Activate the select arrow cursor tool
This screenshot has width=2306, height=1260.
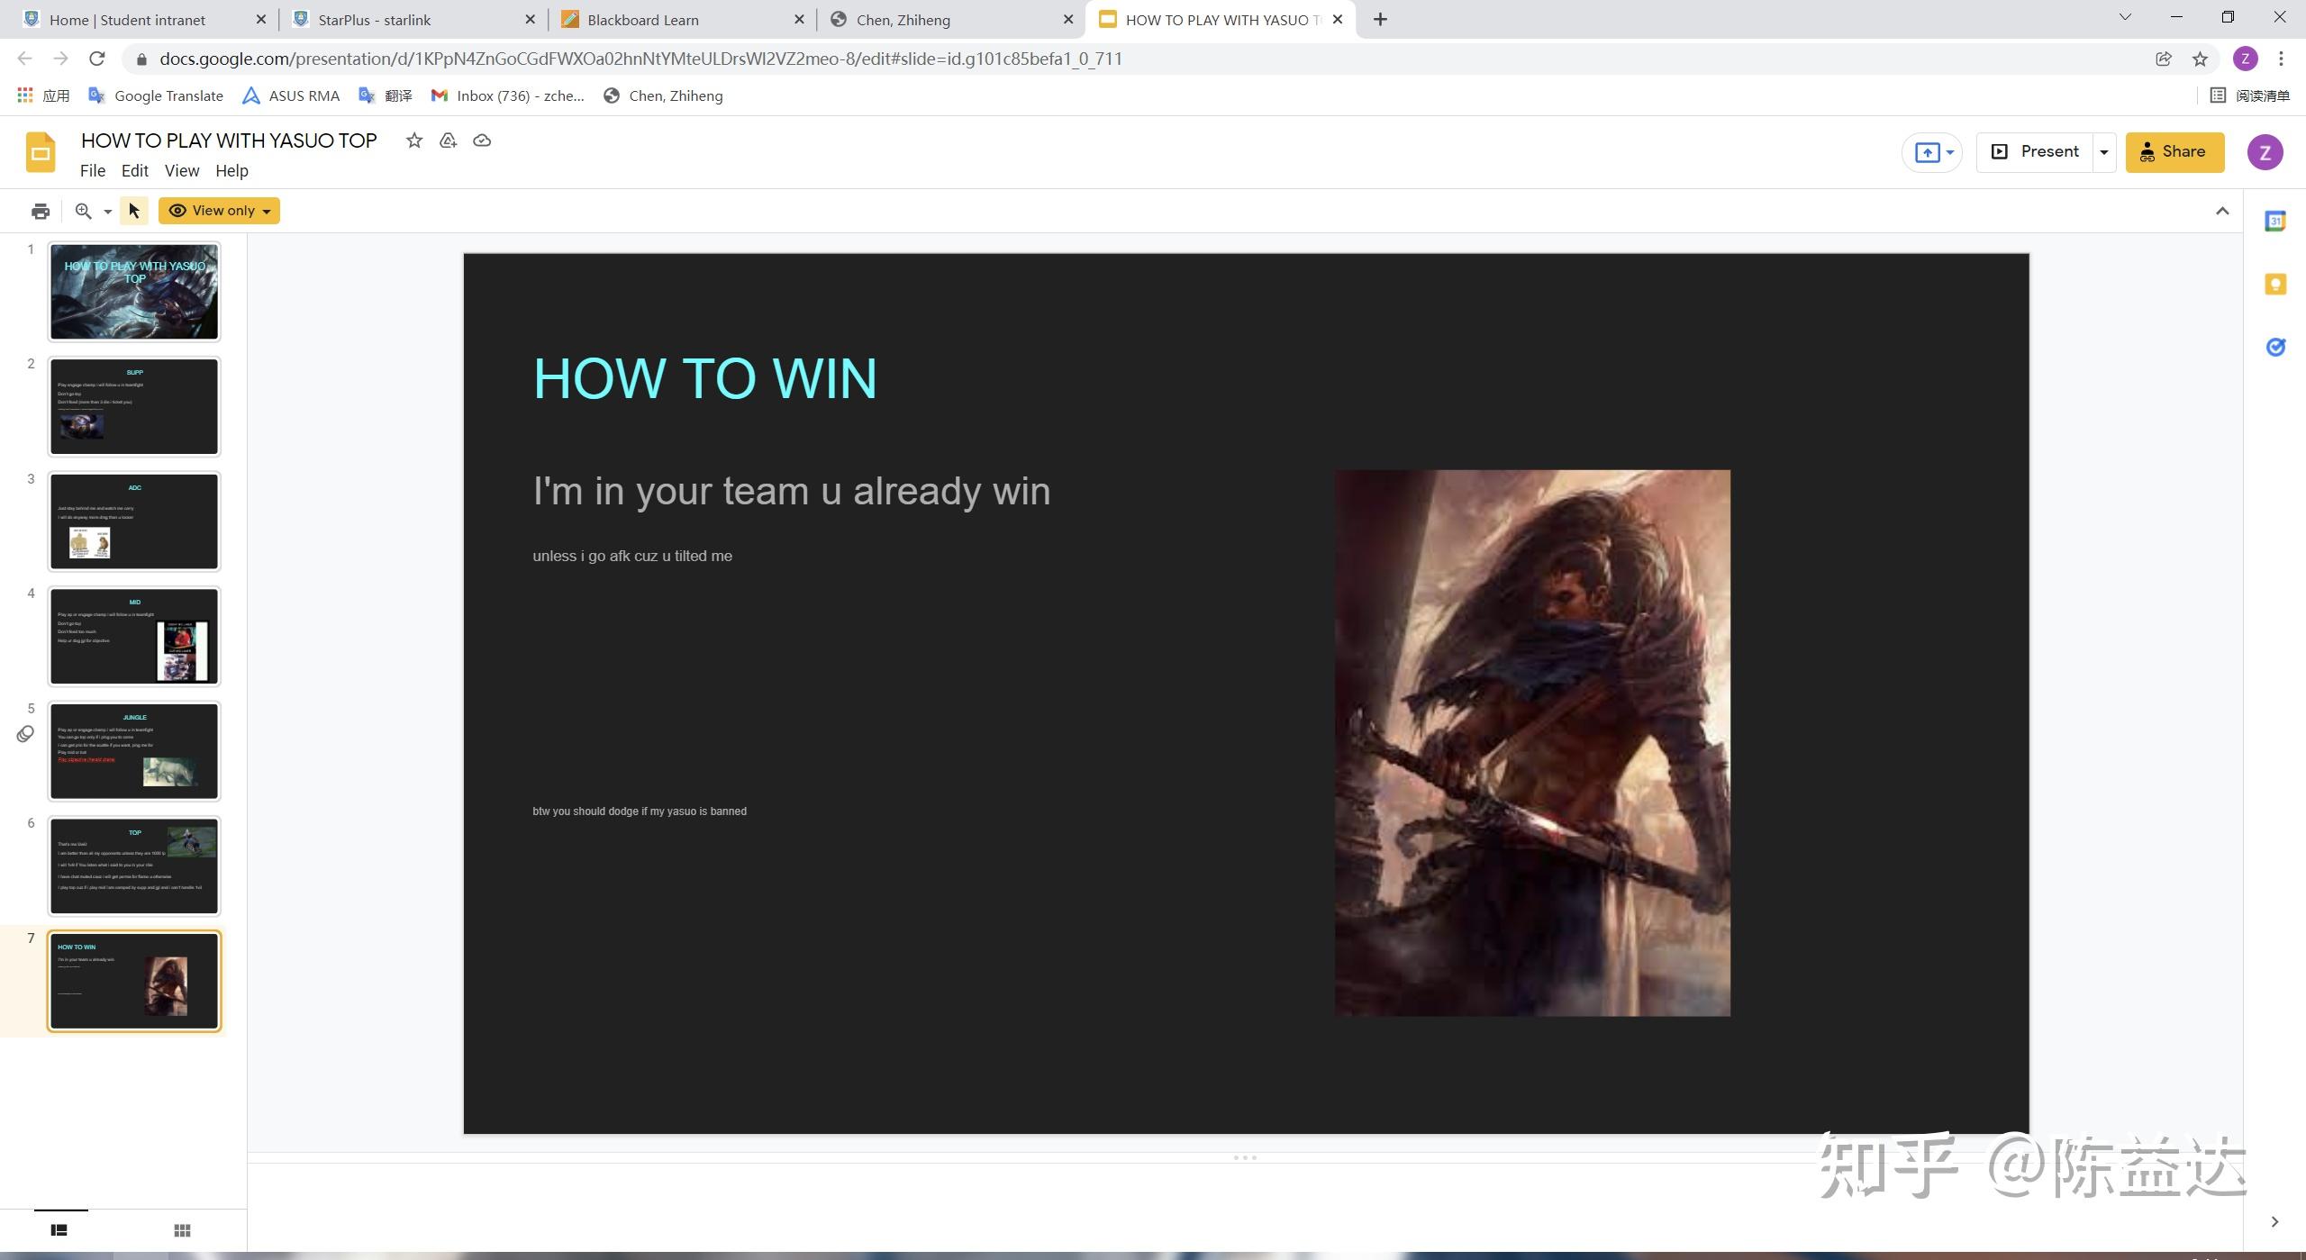[134, 211]
